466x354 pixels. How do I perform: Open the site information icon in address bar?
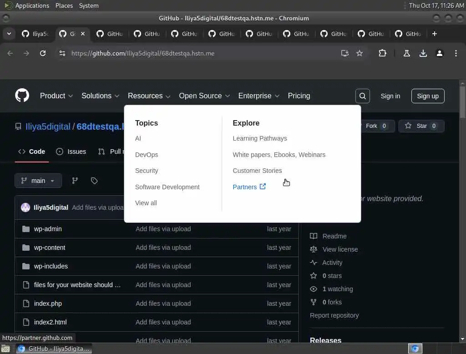(x=62, y=53)
